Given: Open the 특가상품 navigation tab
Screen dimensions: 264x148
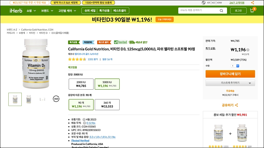Looking at the screenshot, I should pos(104,11).
